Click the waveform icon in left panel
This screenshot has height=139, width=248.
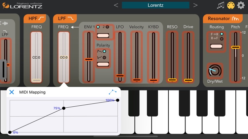click(x=5, y=23)
